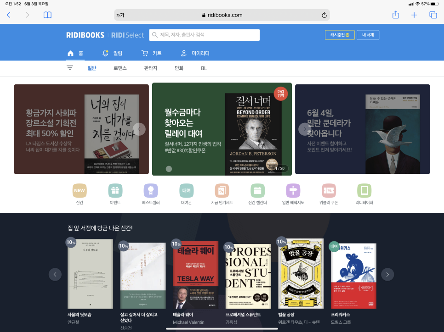
Task: Select the BL genre tab
Action: point(204,68)
